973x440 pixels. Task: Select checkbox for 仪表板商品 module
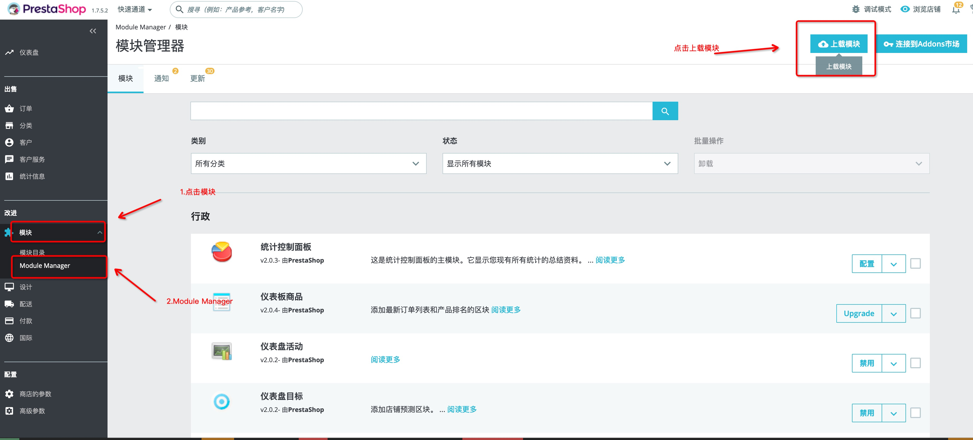click(x=915, y=313)
